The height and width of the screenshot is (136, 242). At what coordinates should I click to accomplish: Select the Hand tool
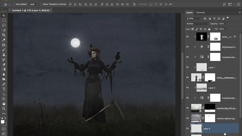(4, 104)
